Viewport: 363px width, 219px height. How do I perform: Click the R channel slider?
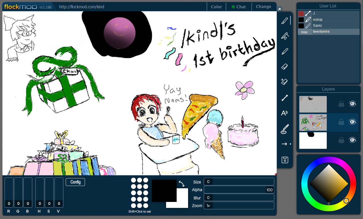coord(9,193)
